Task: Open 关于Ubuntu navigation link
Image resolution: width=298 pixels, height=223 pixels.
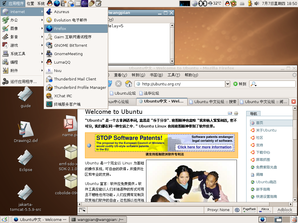Action: pos(266,130)
